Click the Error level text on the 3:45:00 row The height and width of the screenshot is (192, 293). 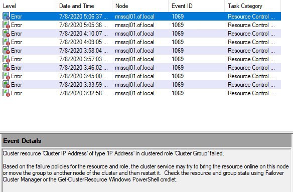17,76
